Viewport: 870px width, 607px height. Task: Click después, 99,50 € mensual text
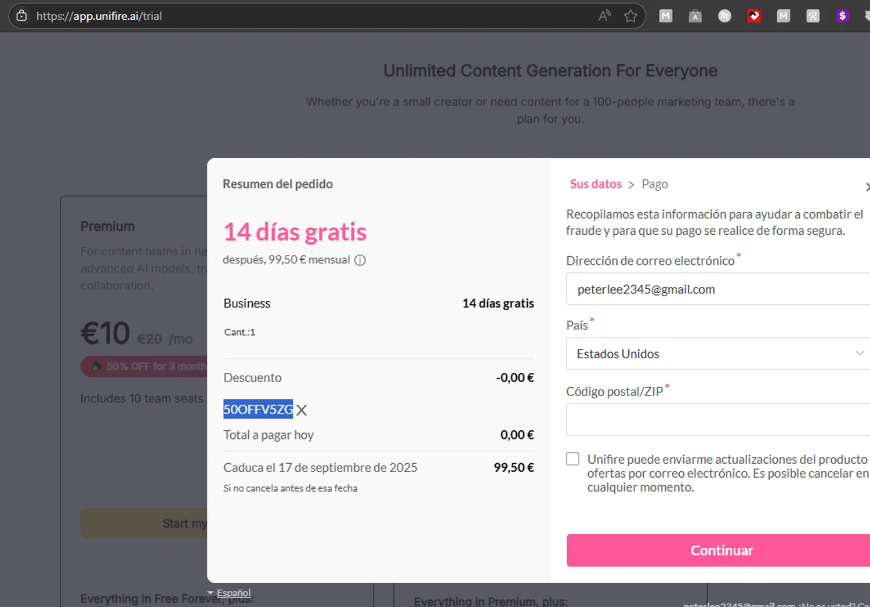coord(287,260)
